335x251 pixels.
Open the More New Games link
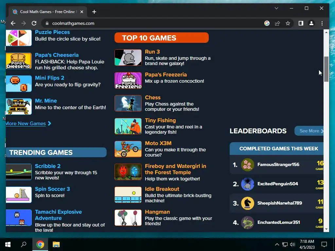click(28, 123)
